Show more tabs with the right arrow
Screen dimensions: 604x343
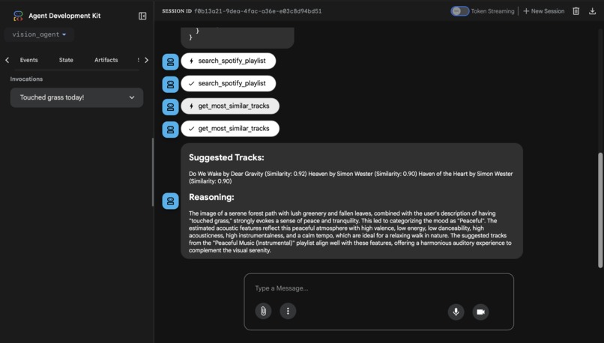pyautogui.click(x=146, y=60)
